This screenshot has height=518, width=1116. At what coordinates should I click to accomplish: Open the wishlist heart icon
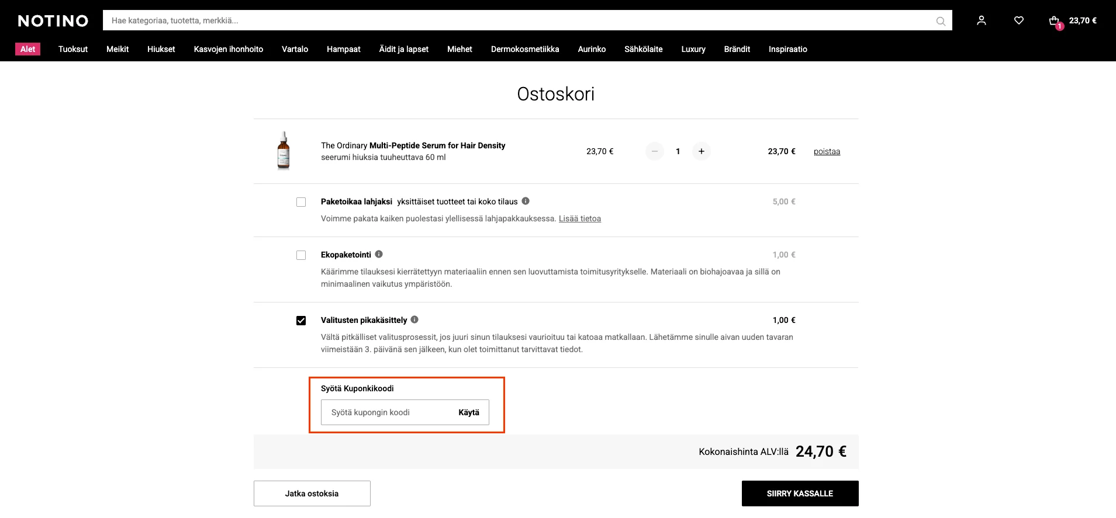tap(1019, 20)
